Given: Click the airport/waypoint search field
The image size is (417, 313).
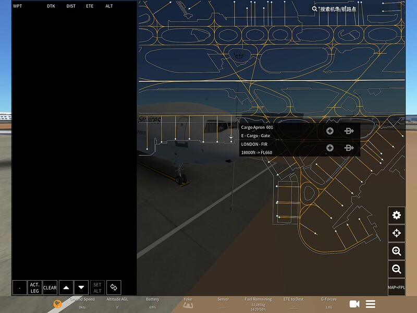Looking at the screenshot, I should click(338, 9).
